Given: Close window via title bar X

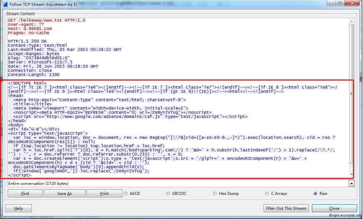Looking at the screenshot, I should 352,3.
